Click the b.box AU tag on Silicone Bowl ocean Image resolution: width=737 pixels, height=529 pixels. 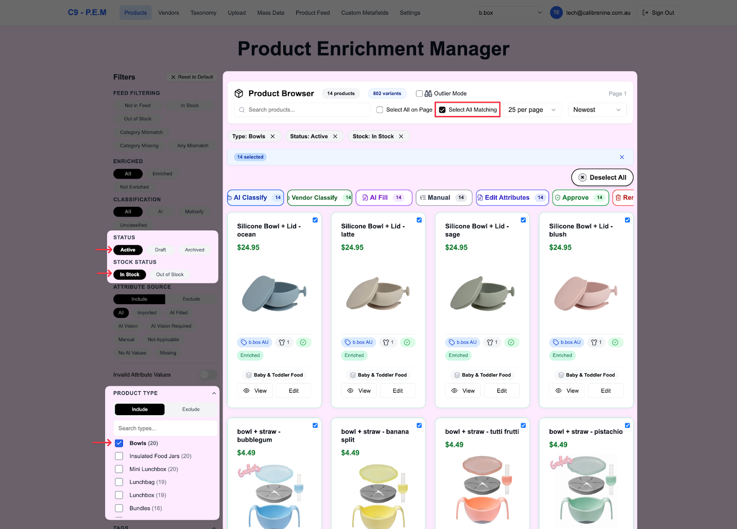[255, 342]
